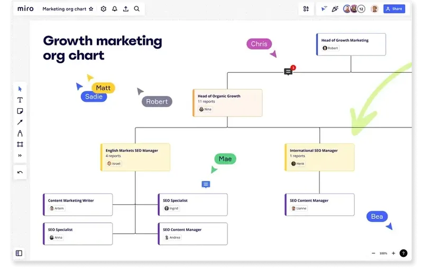Star the Marketing org chart board
The width and height of the screenshot is (423, 277).
[x=91, y=9]
